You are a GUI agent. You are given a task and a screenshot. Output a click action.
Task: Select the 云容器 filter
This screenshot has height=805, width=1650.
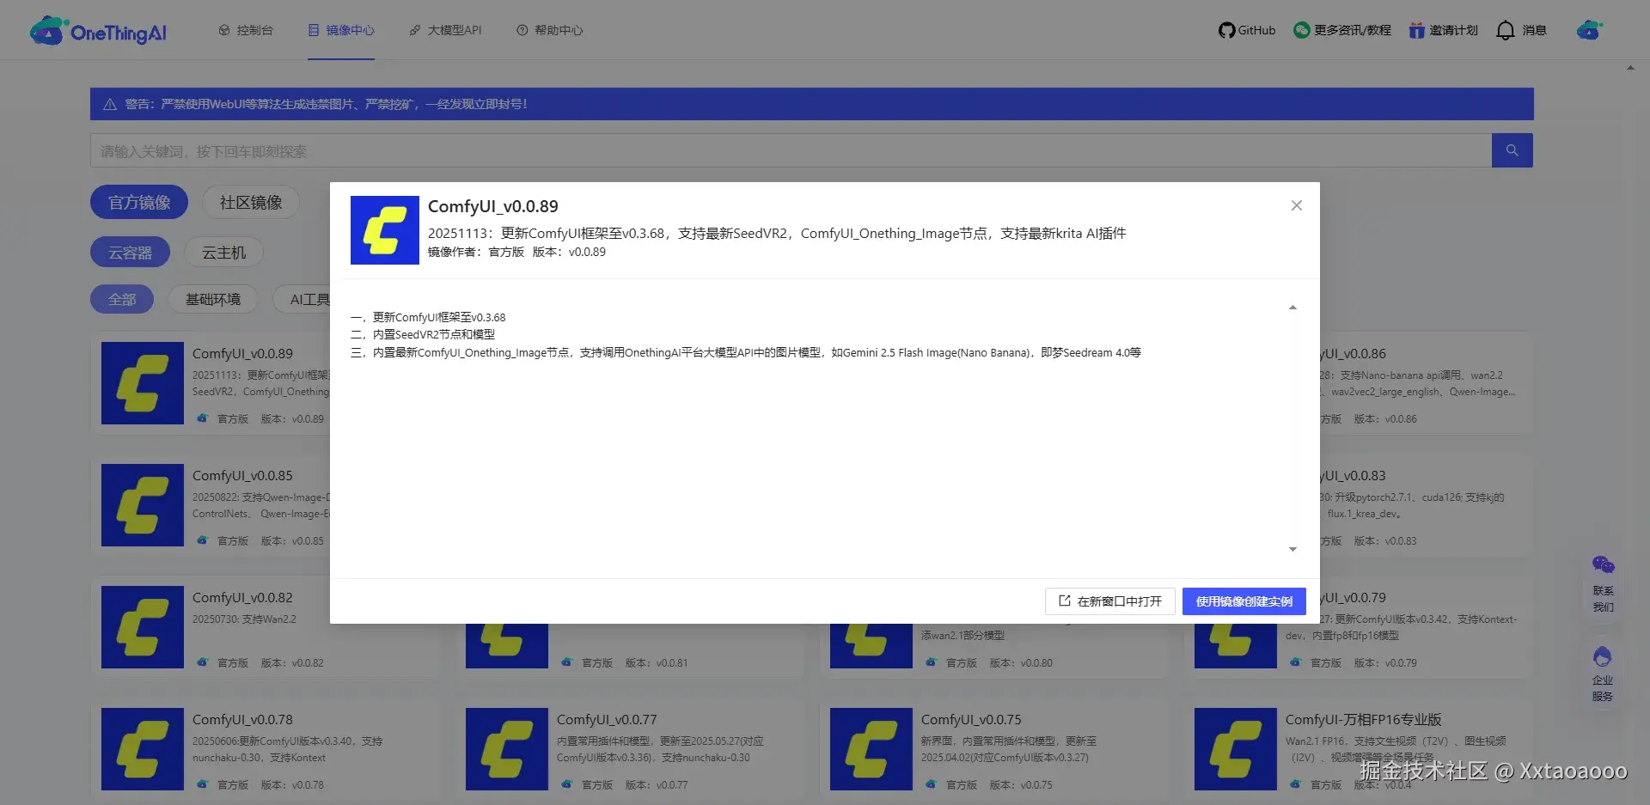point(130,253)
